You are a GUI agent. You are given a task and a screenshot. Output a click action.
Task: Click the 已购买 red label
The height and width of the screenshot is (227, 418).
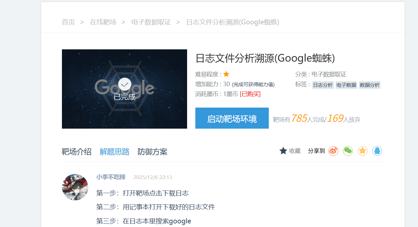(x=250, y=94)
